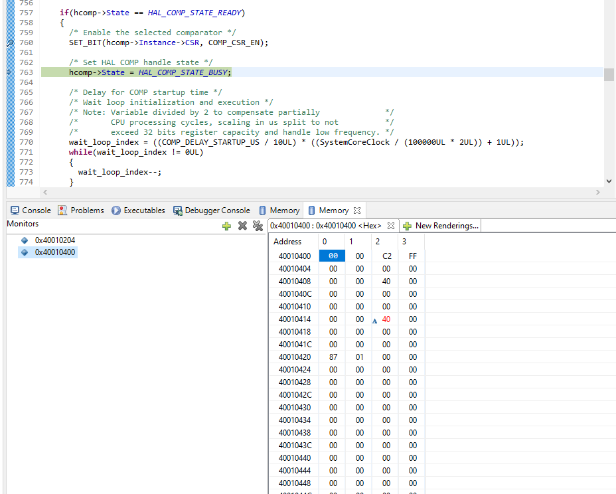The width and height of the screenshot is (616, 494).
Task: Click the Monitors panel label
Action: 23,224
